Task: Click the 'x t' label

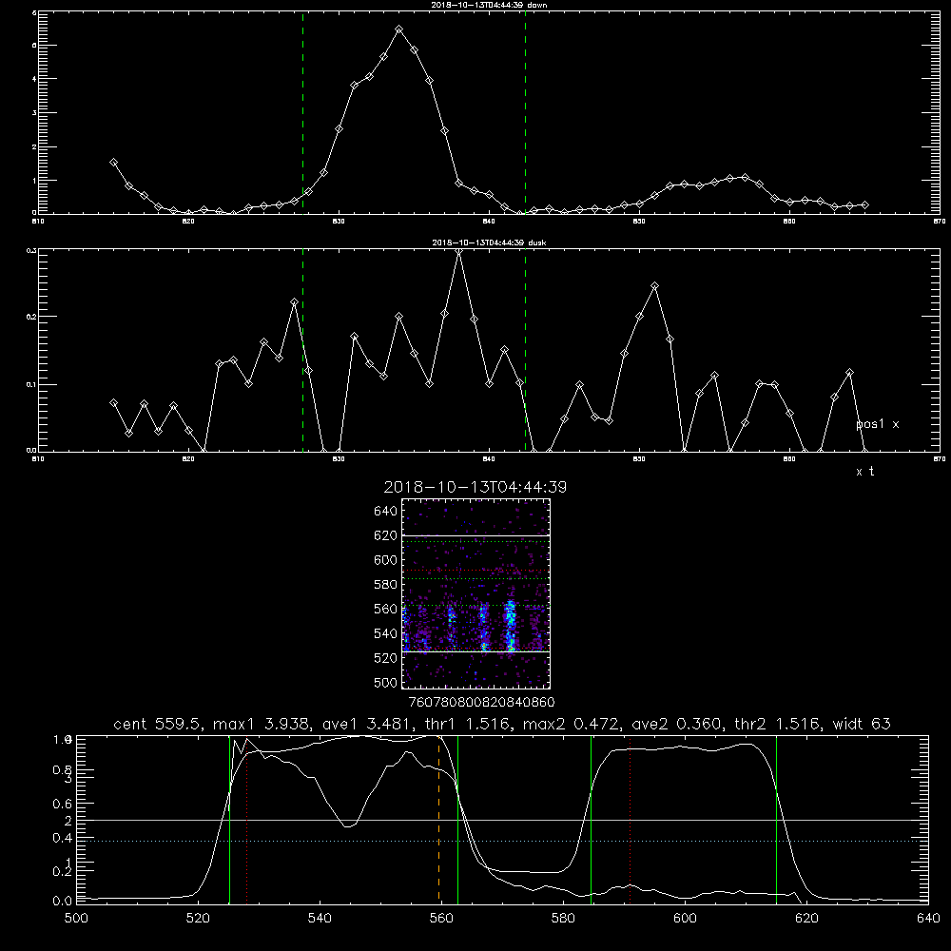Action: (x=864, y=472)
